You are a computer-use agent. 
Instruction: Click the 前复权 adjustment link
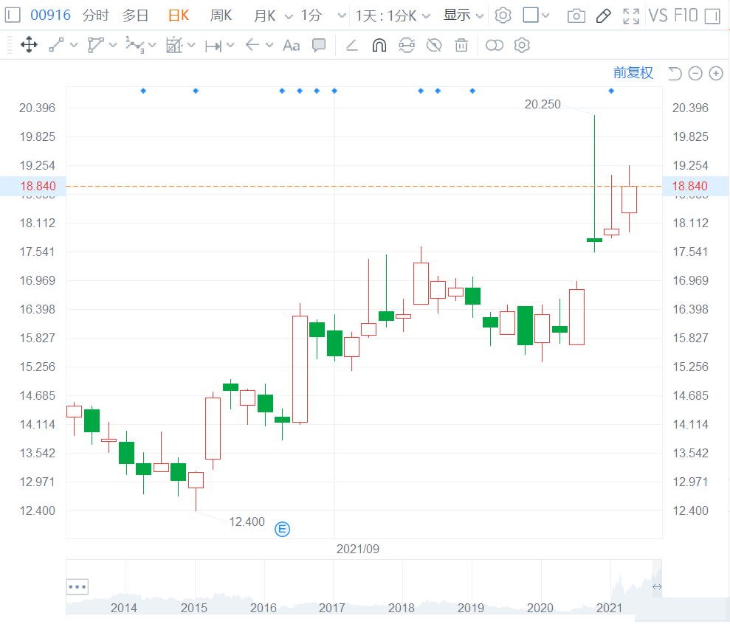tap(633, 72)
